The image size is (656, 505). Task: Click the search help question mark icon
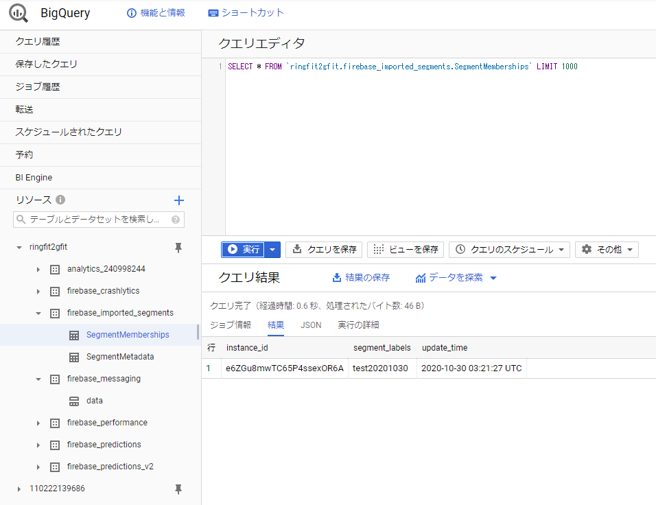coord(176,220)
